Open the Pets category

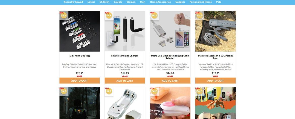pyautogui.click(x=219, y=2)
